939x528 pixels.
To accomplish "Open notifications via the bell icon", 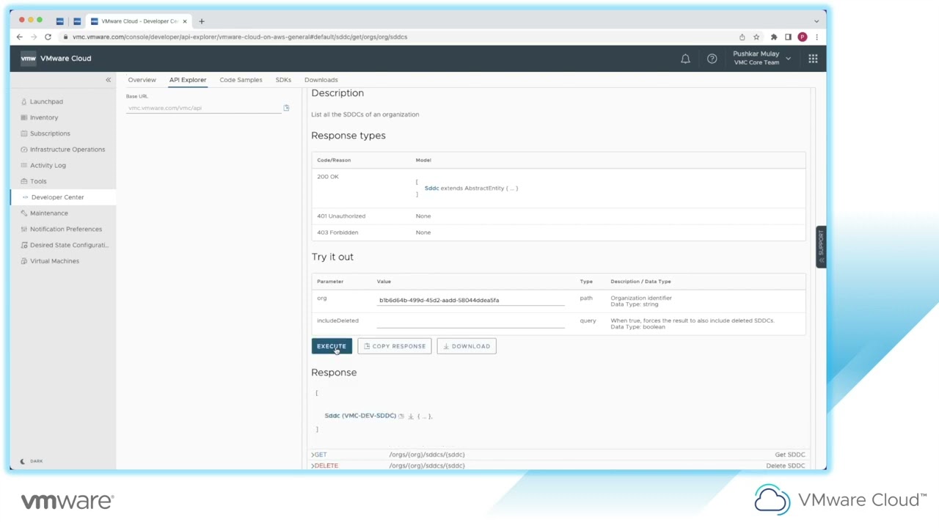I will [x=685, y=59].
